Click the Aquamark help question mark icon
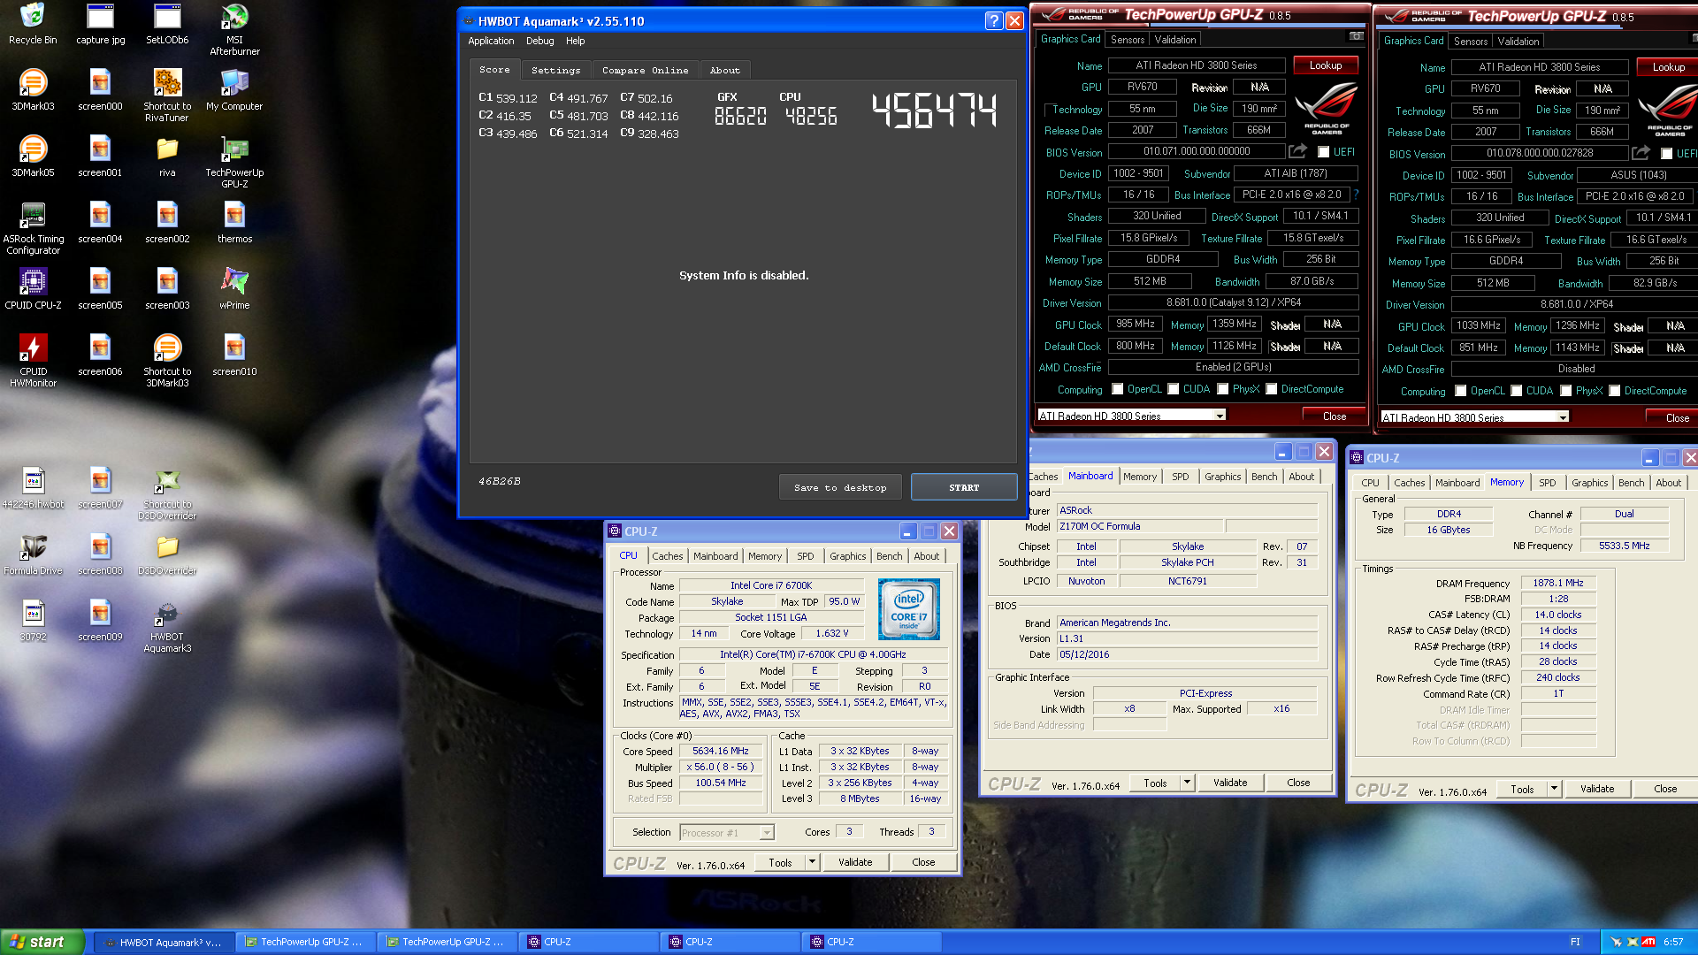Screen dimensions: 1698x955 coord(994,21)
